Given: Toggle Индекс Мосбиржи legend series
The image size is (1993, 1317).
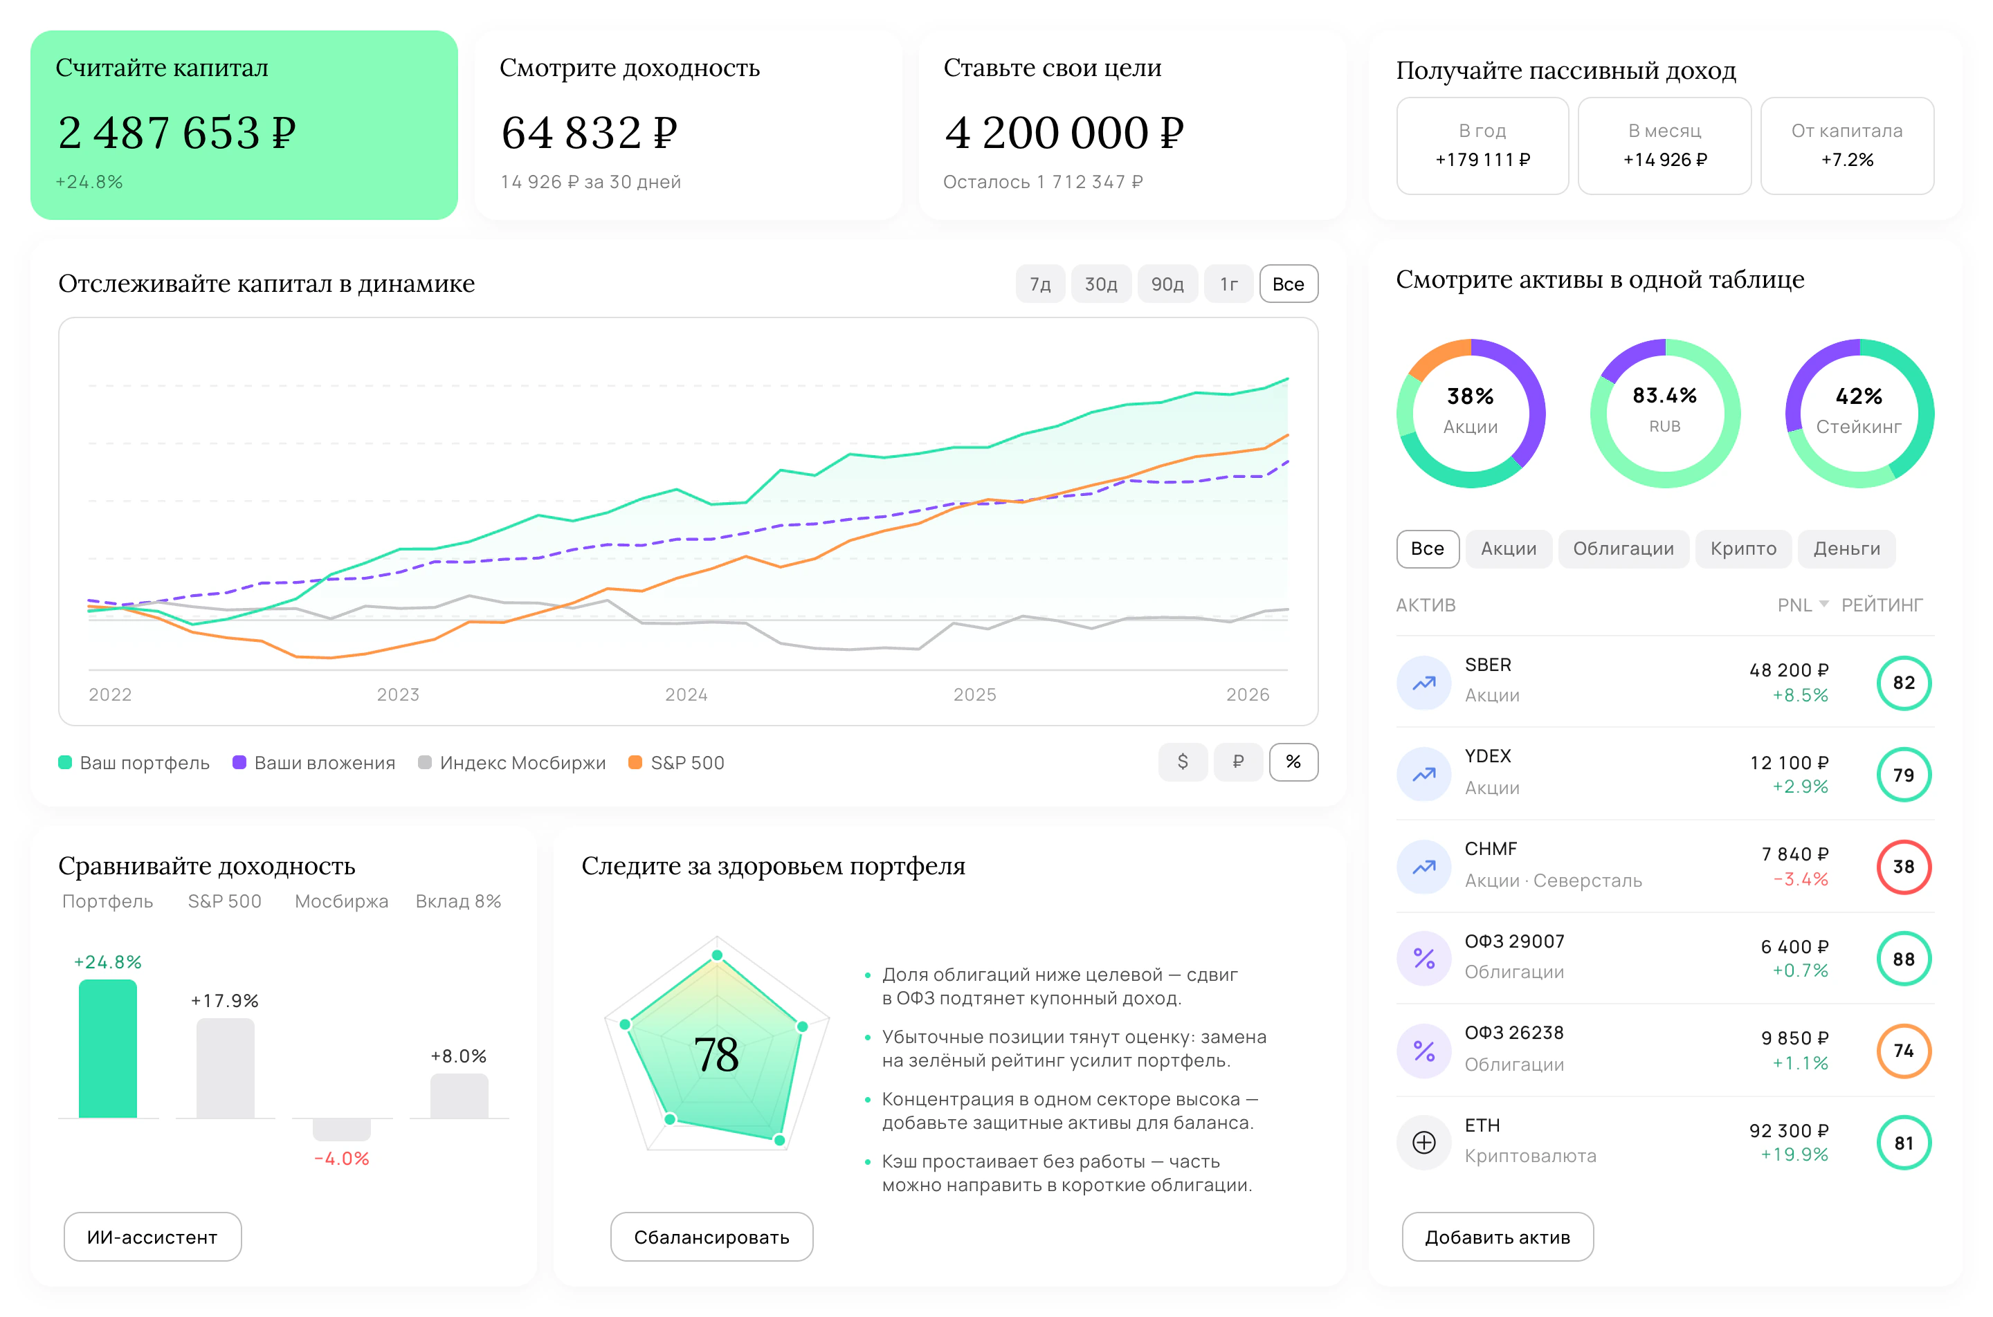Looking at the screenshot, I should [x=511, y=763].
